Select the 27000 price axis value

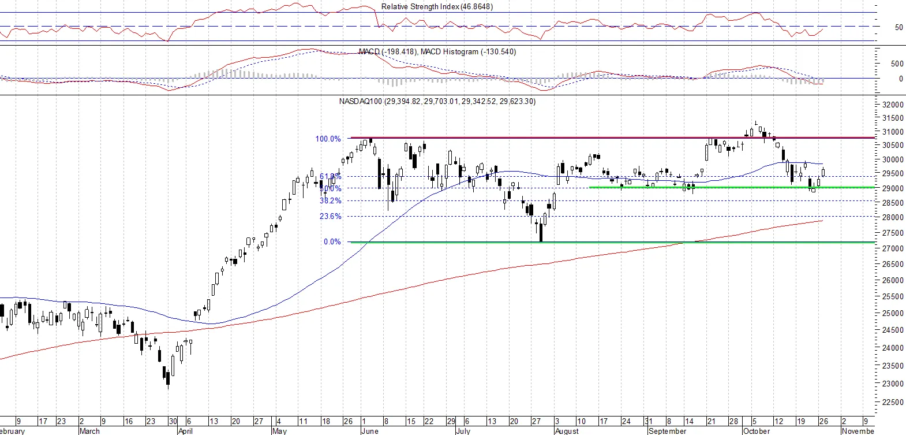[x=893, y=249]
